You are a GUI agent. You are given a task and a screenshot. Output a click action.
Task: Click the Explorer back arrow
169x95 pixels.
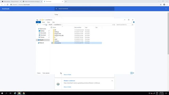point(37,25)
